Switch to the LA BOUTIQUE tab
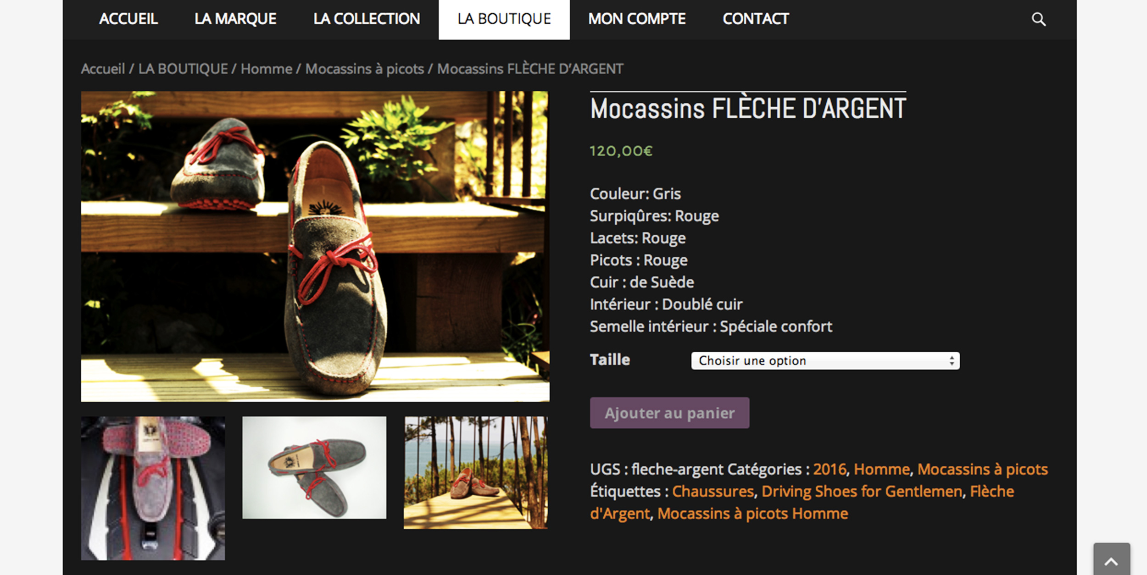This screenshot has width=1147, height=575. click(504, 19)
